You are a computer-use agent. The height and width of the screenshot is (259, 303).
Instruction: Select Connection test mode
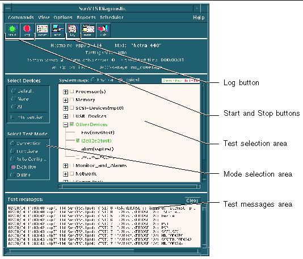coord(12,143)
